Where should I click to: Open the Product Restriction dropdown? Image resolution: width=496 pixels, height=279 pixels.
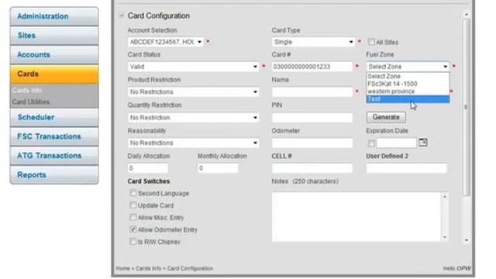point(193,92)
